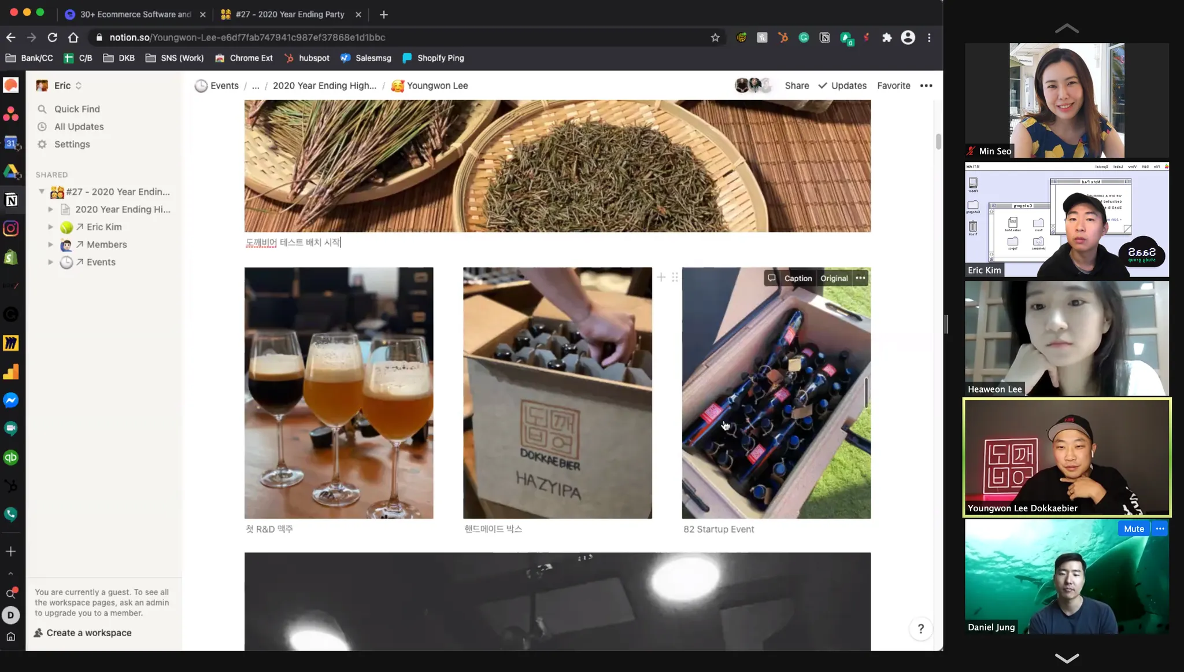1184x672 pixels.
Task: Click the bookmark star in the address bar
Action: pos(715,38)
